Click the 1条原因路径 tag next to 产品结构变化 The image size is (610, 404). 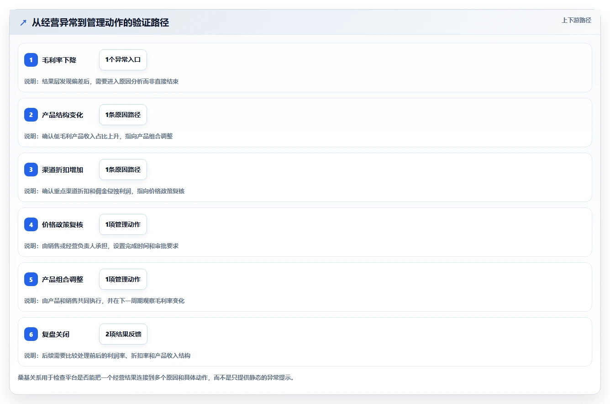[x=123, y=115]
